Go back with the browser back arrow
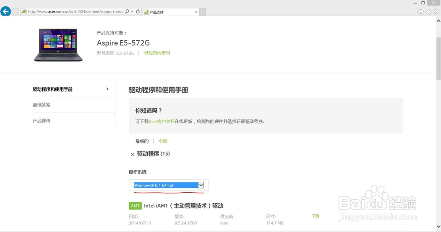This screenshot has height=232, width=441. [x=6, y=11]
